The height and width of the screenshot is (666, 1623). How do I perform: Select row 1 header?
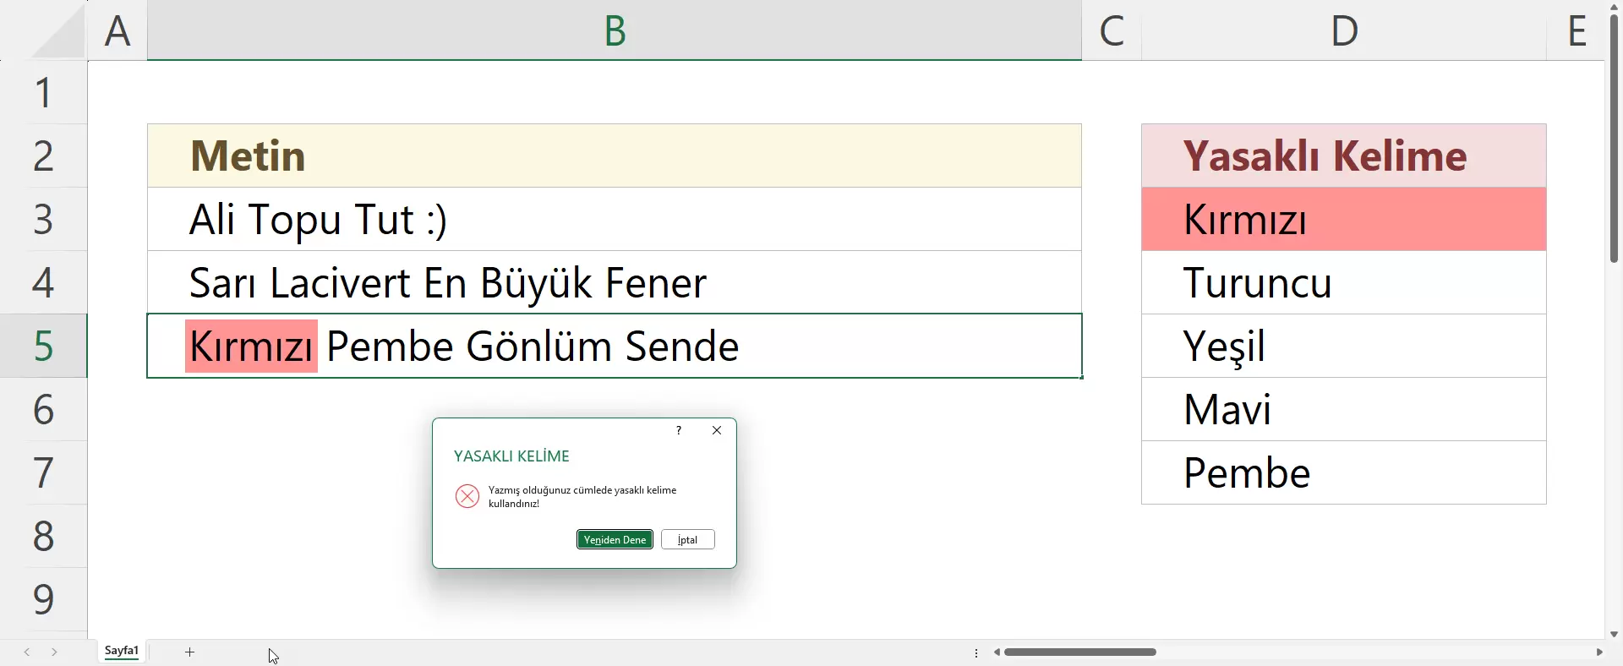point(43,92)
